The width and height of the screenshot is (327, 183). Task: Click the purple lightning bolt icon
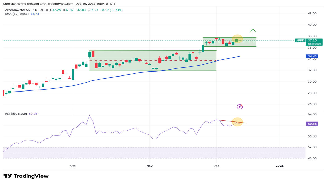[x=240, y=107]
